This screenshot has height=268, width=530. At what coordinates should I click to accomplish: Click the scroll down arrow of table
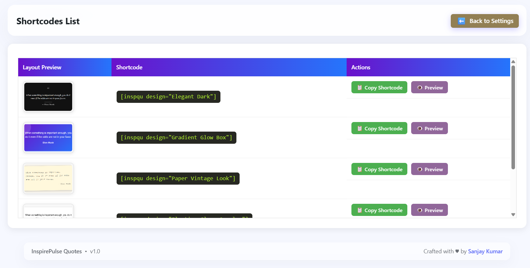pos(513,215)
